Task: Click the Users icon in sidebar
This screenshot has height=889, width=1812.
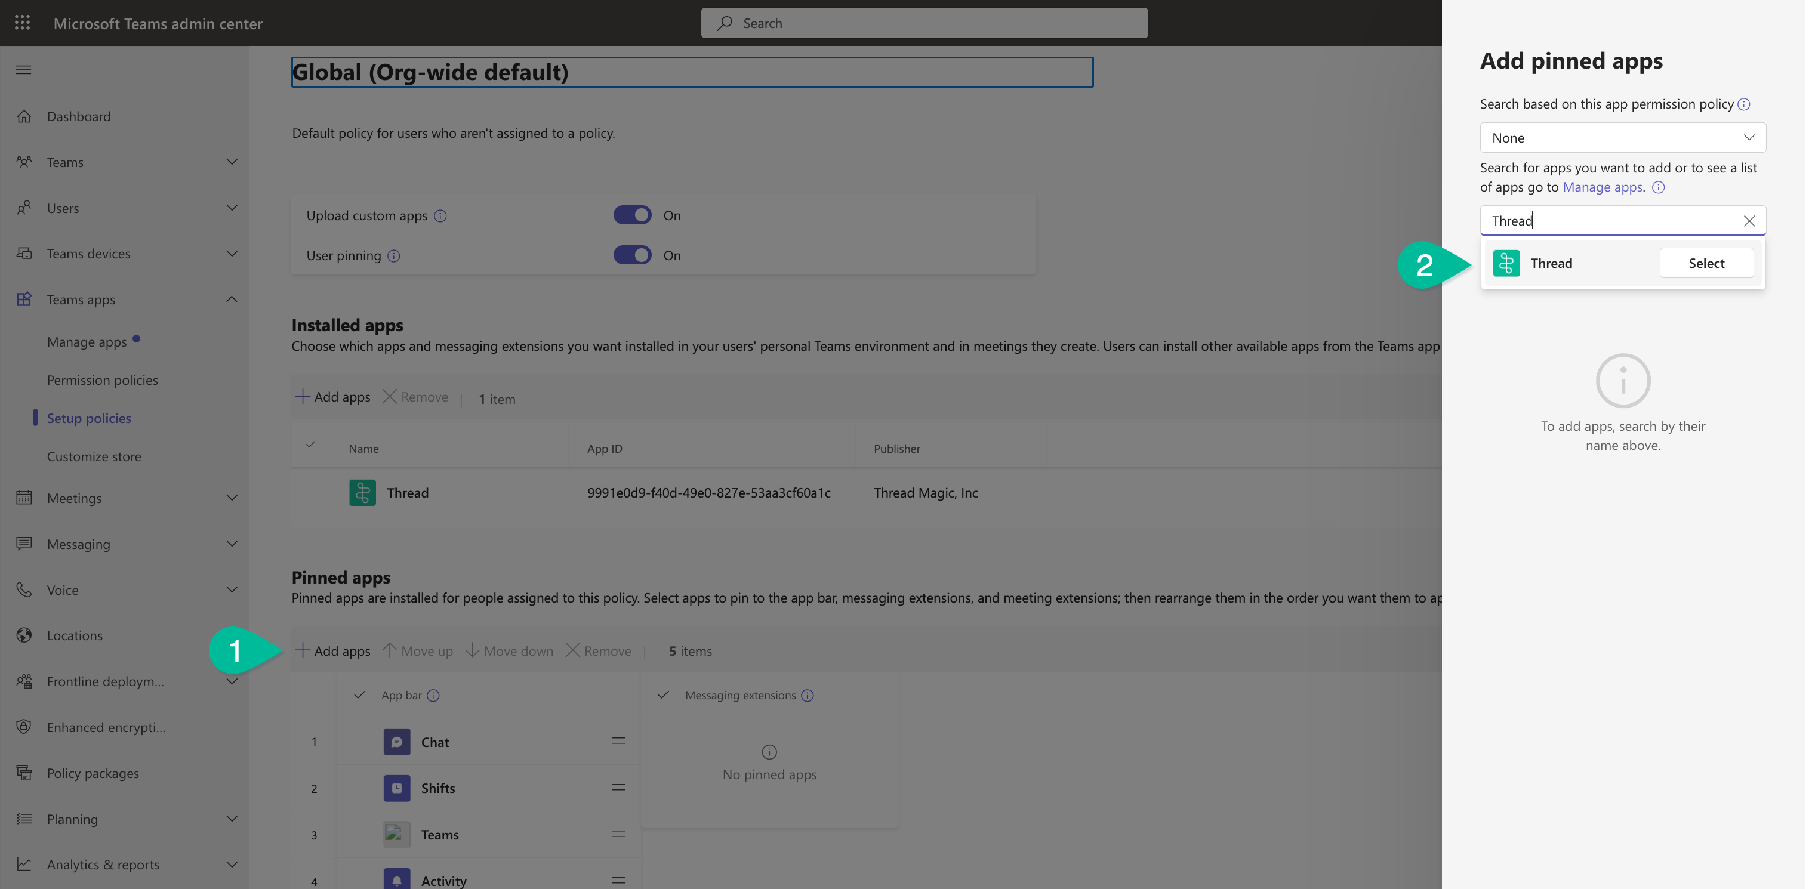Action: point(24,208)
